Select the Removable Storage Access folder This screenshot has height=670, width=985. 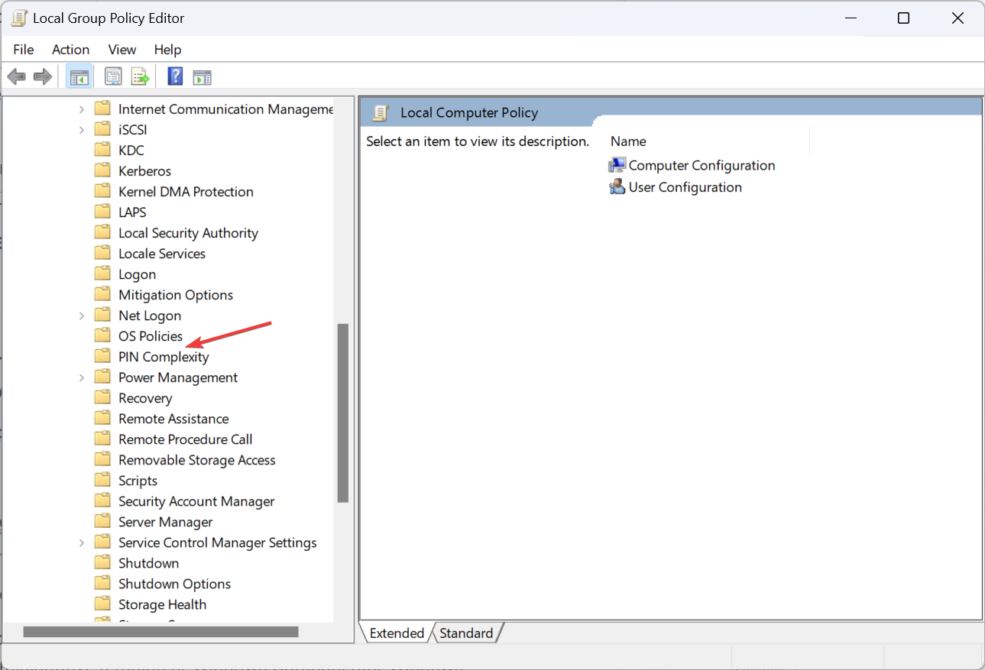pos(196,459)
